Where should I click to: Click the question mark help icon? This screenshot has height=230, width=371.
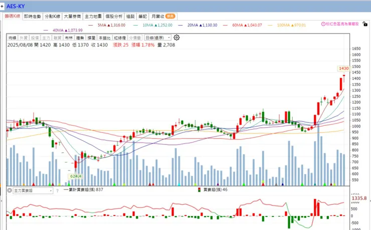point(57,191)
